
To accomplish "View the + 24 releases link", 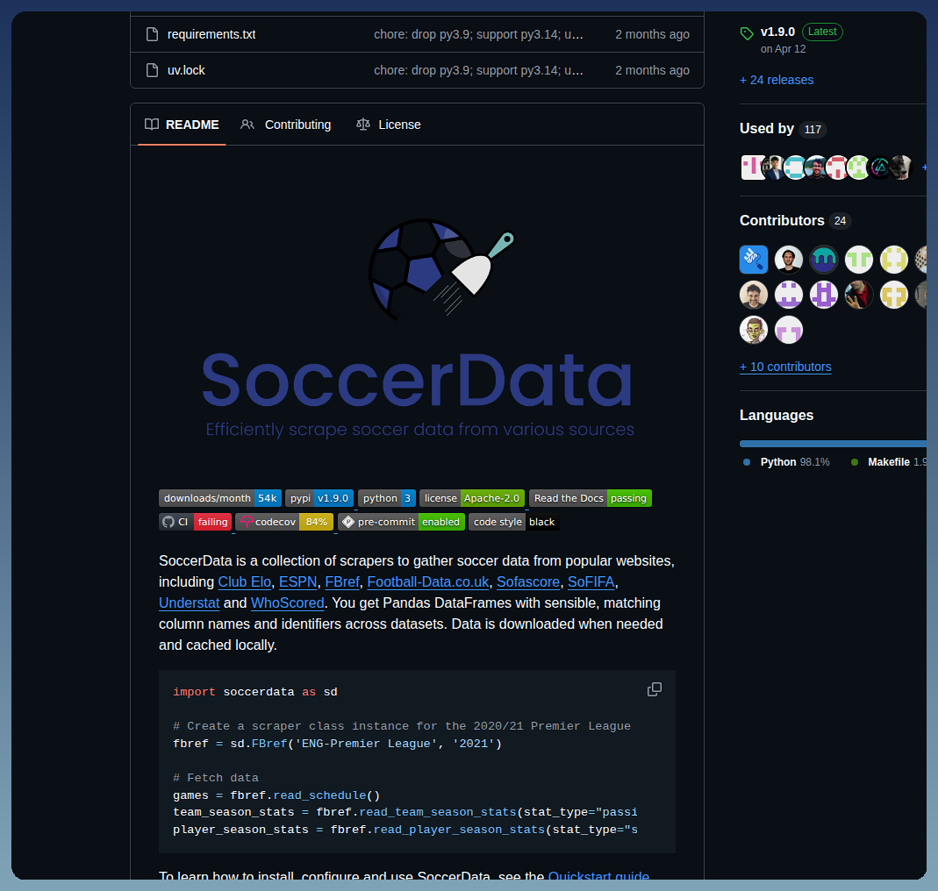I will pyautogui.click(x=777, y=80).
